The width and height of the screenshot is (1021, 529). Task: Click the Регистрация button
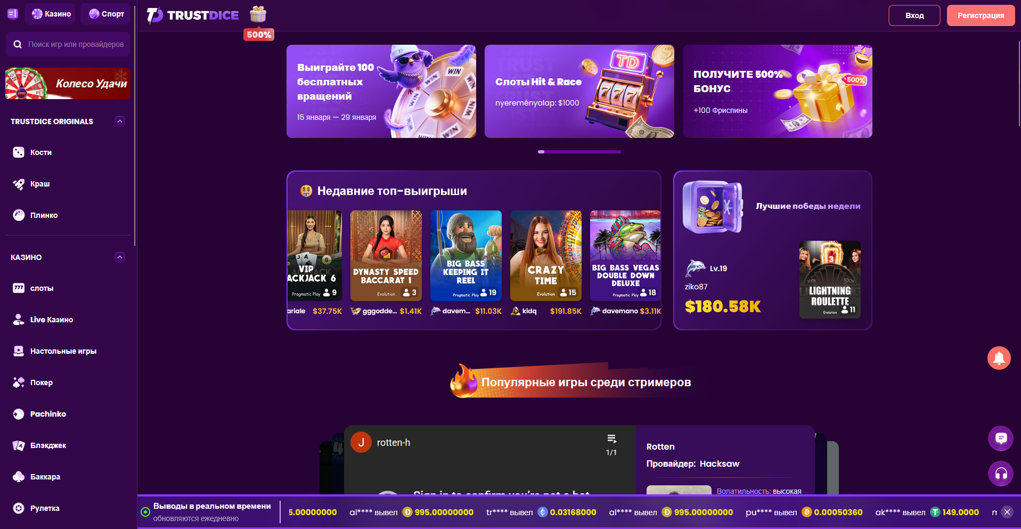[x=981, y=15]
